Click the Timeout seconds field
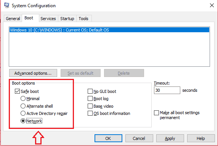The height and width of the screenshot is (146, 218). coord(167,90)
